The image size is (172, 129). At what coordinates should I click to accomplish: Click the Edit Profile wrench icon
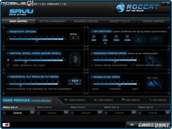150,100
